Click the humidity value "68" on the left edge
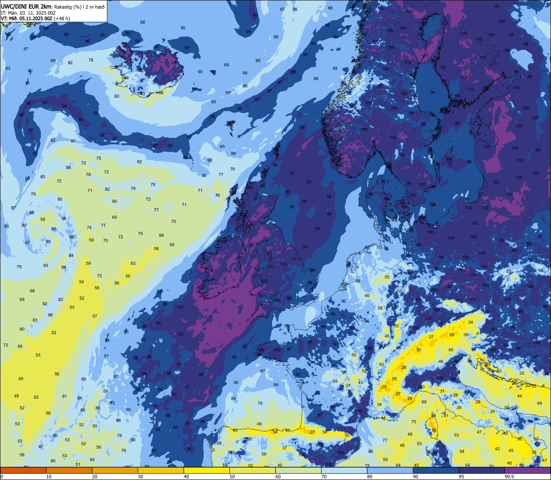Image resolution: width=551 pixels, height=480 pixels. pos(32,291)
